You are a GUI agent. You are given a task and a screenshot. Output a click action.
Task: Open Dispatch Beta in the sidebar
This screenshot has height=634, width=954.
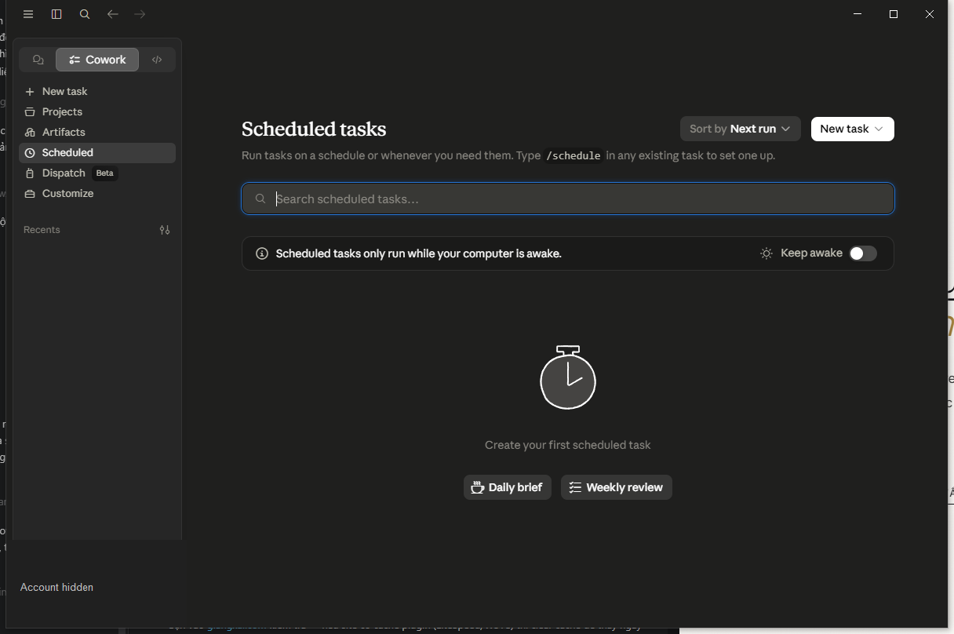point(97,173)
